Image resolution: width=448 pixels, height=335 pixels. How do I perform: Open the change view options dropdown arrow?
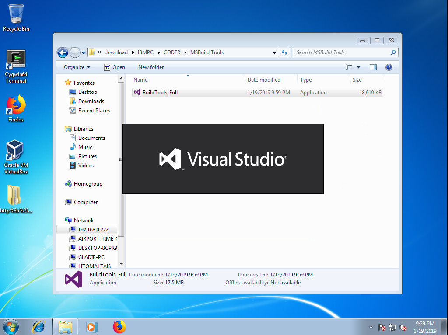(x=358, y=67)
